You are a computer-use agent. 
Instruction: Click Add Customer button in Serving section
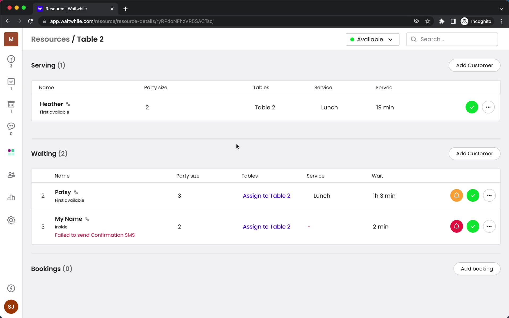(x=475, y=65)
